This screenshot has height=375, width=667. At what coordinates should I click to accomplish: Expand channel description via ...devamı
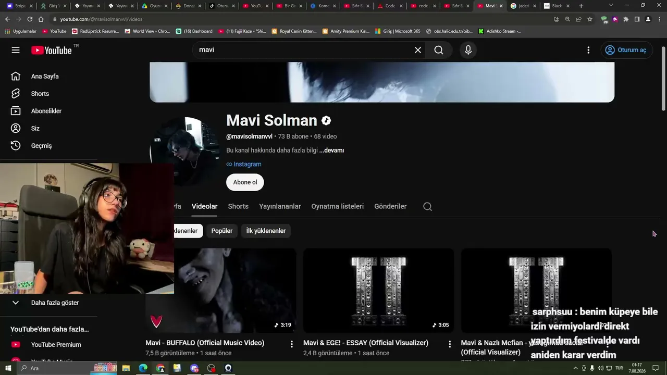[331, 151]
